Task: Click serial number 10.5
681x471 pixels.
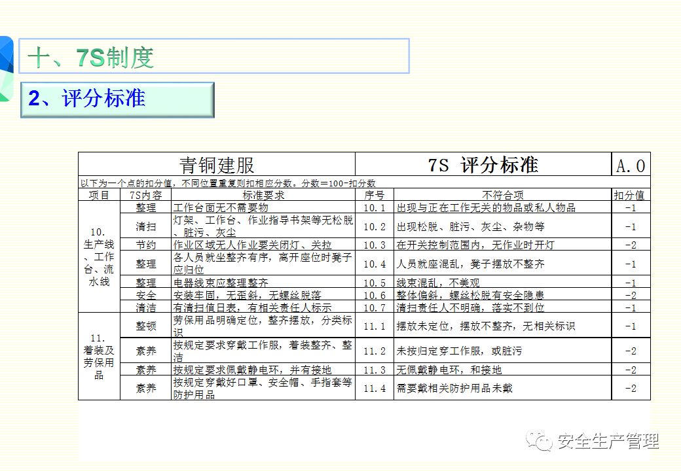Action: [x=375, y=283]
